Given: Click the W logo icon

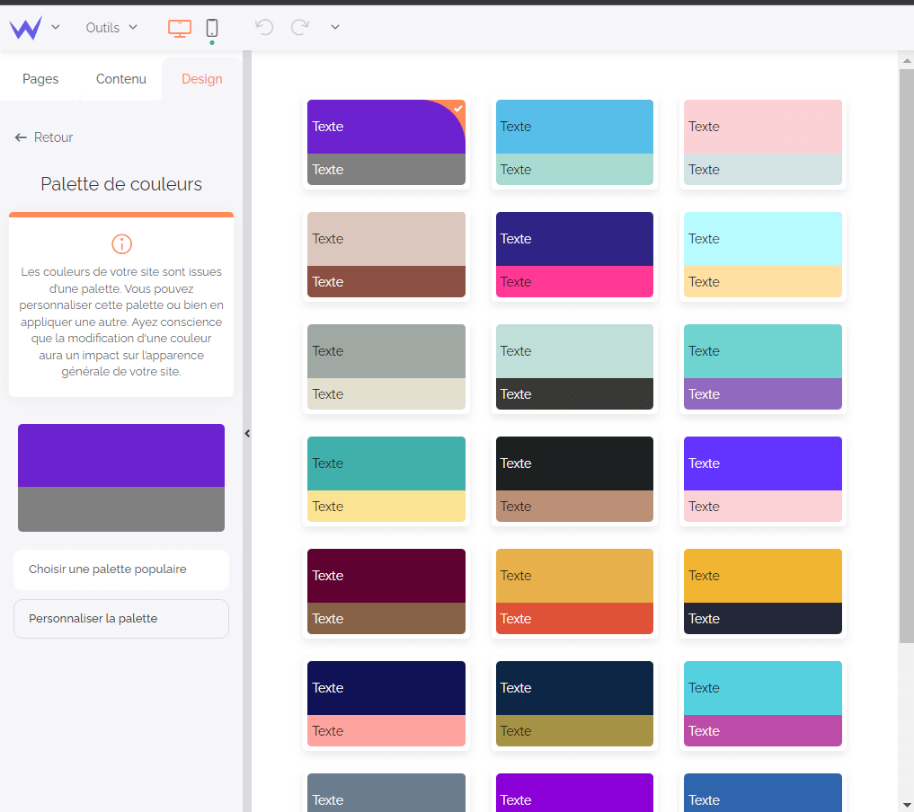Looking at the screenshot, I should [24, 27].
